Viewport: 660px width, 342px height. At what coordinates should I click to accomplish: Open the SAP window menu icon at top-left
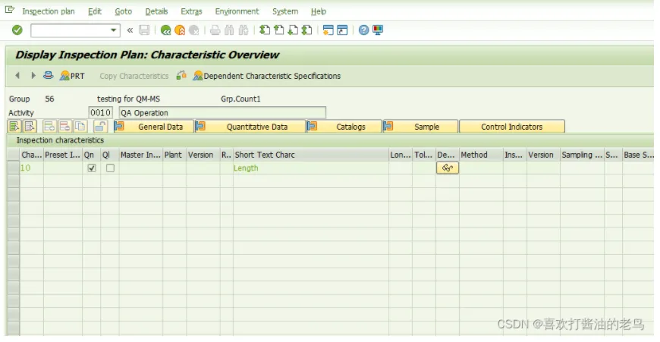[x=10, y=10]
